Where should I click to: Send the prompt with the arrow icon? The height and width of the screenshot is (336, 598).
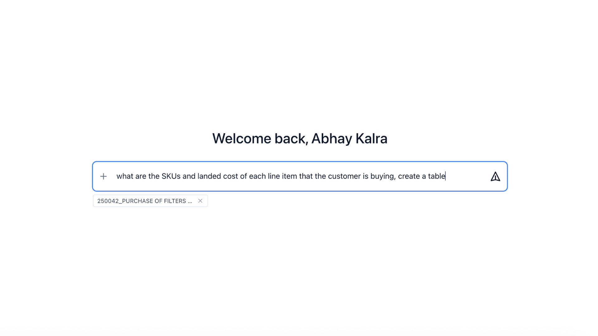[495, 176]
